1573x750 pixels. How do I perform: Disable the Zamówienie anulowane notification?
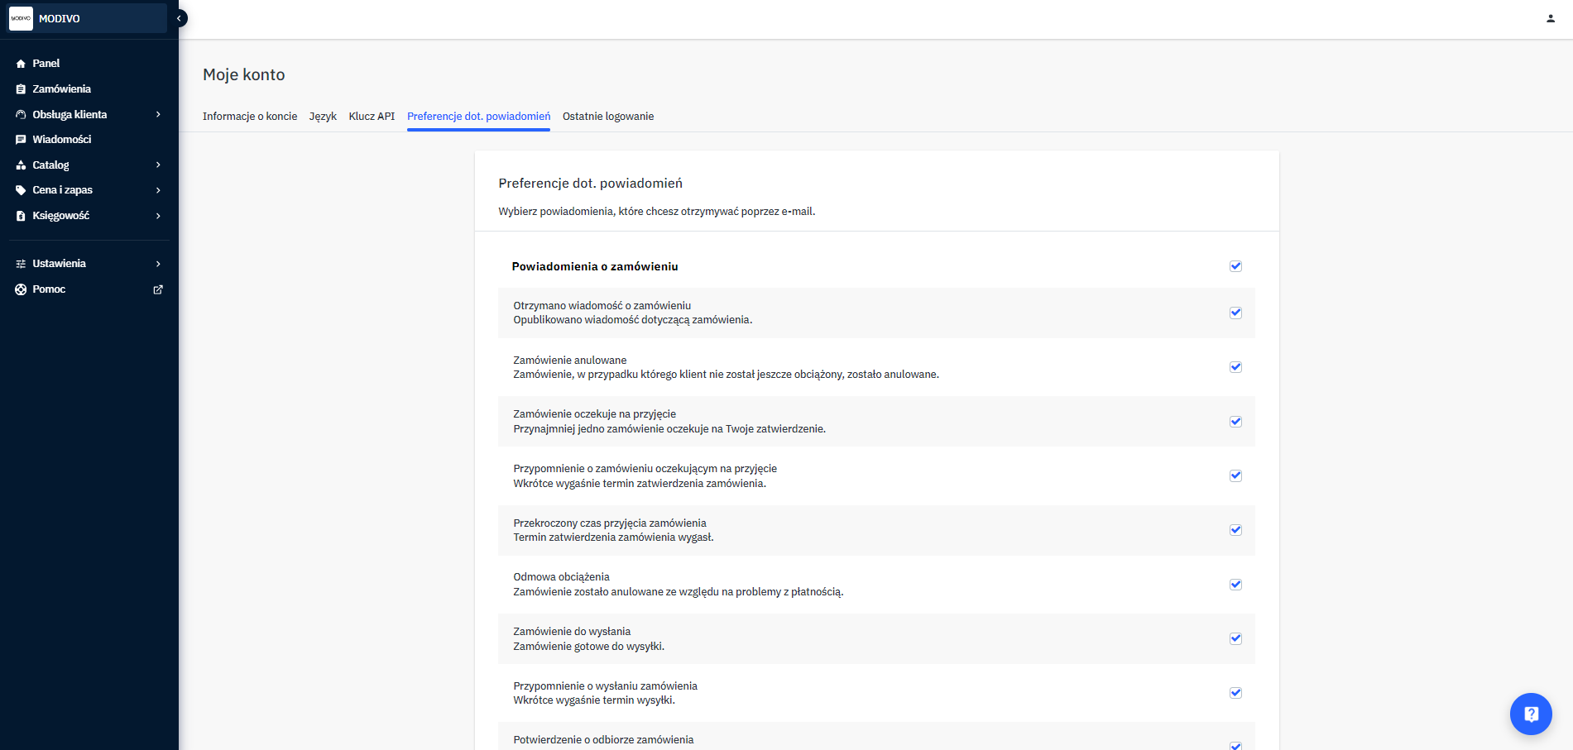tap(1235, 366)
